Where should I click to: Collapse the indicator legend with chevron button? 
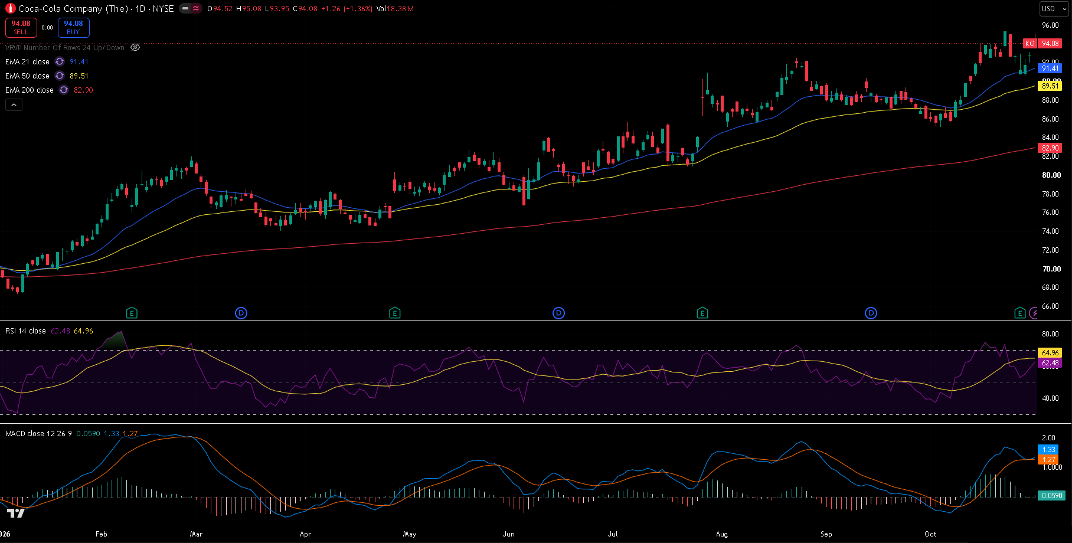click(14, 104)
